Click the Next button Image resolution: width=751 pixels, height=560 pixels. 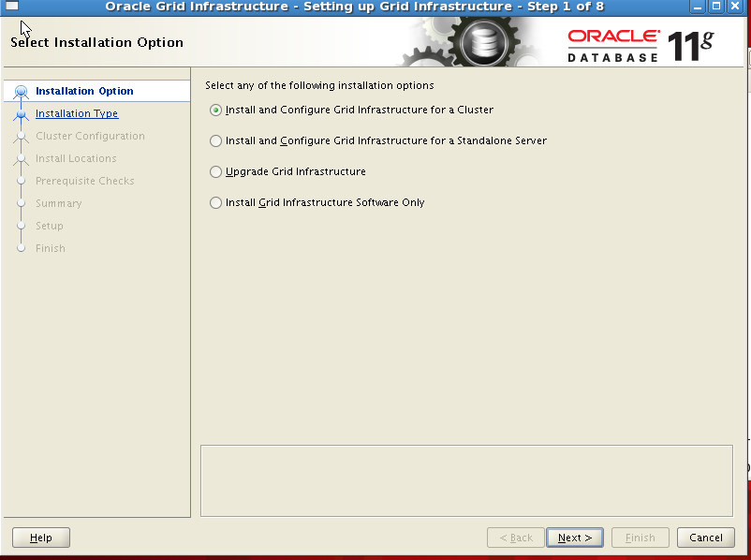coord(575,538)
